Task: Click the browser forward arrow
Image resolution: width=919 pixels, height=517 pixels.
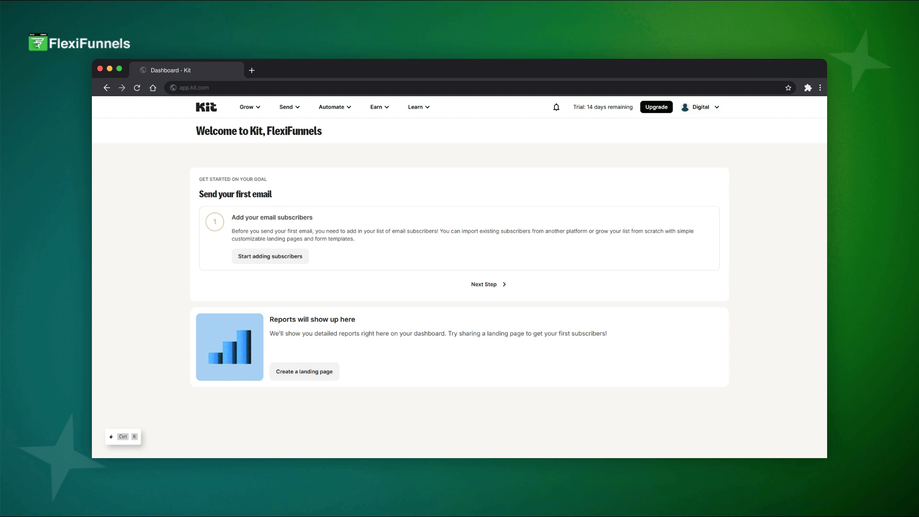Action: click(122, 88)
